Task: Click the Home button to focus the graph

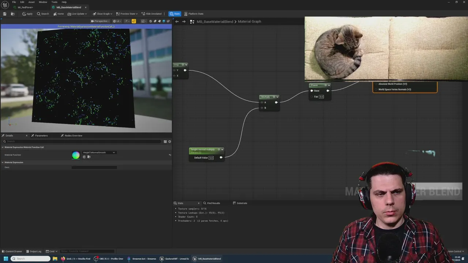Action: (x=58, y=14)
